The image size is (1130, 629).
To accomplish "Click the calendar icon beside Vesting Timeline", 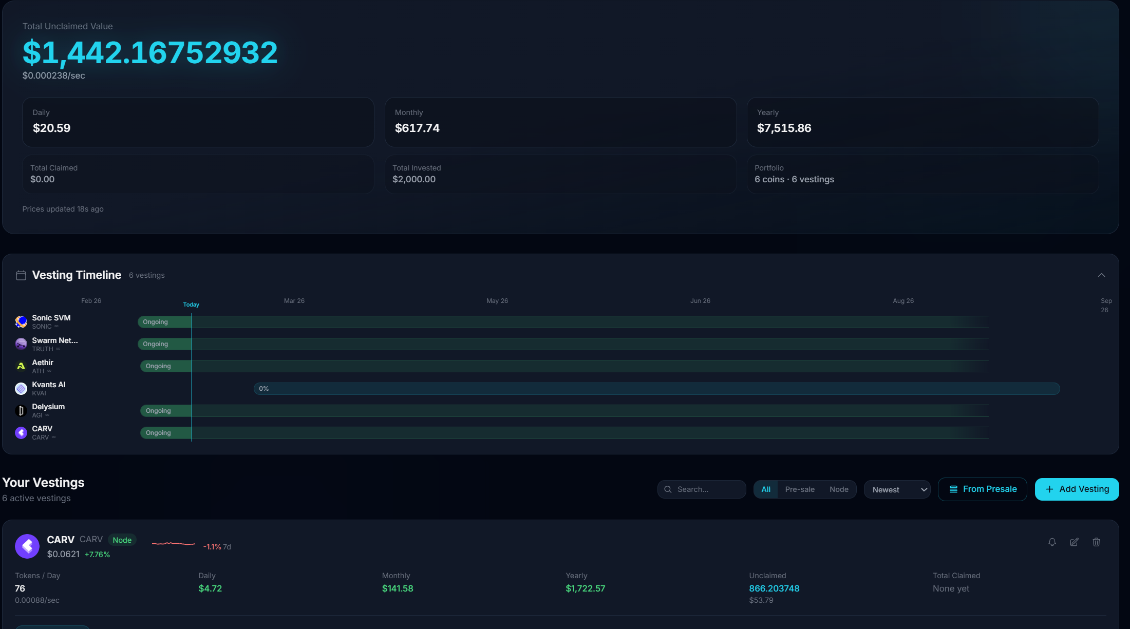I will [x=21, y=275].
